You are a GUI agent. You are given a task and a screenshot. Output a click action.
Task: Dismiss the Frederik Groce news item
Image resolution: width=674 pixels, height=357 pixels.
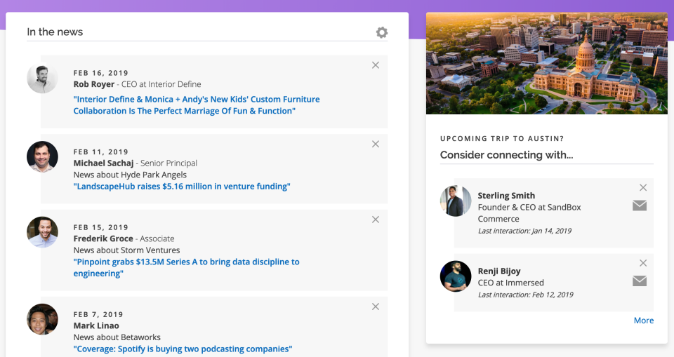click(x=376, y=220)
